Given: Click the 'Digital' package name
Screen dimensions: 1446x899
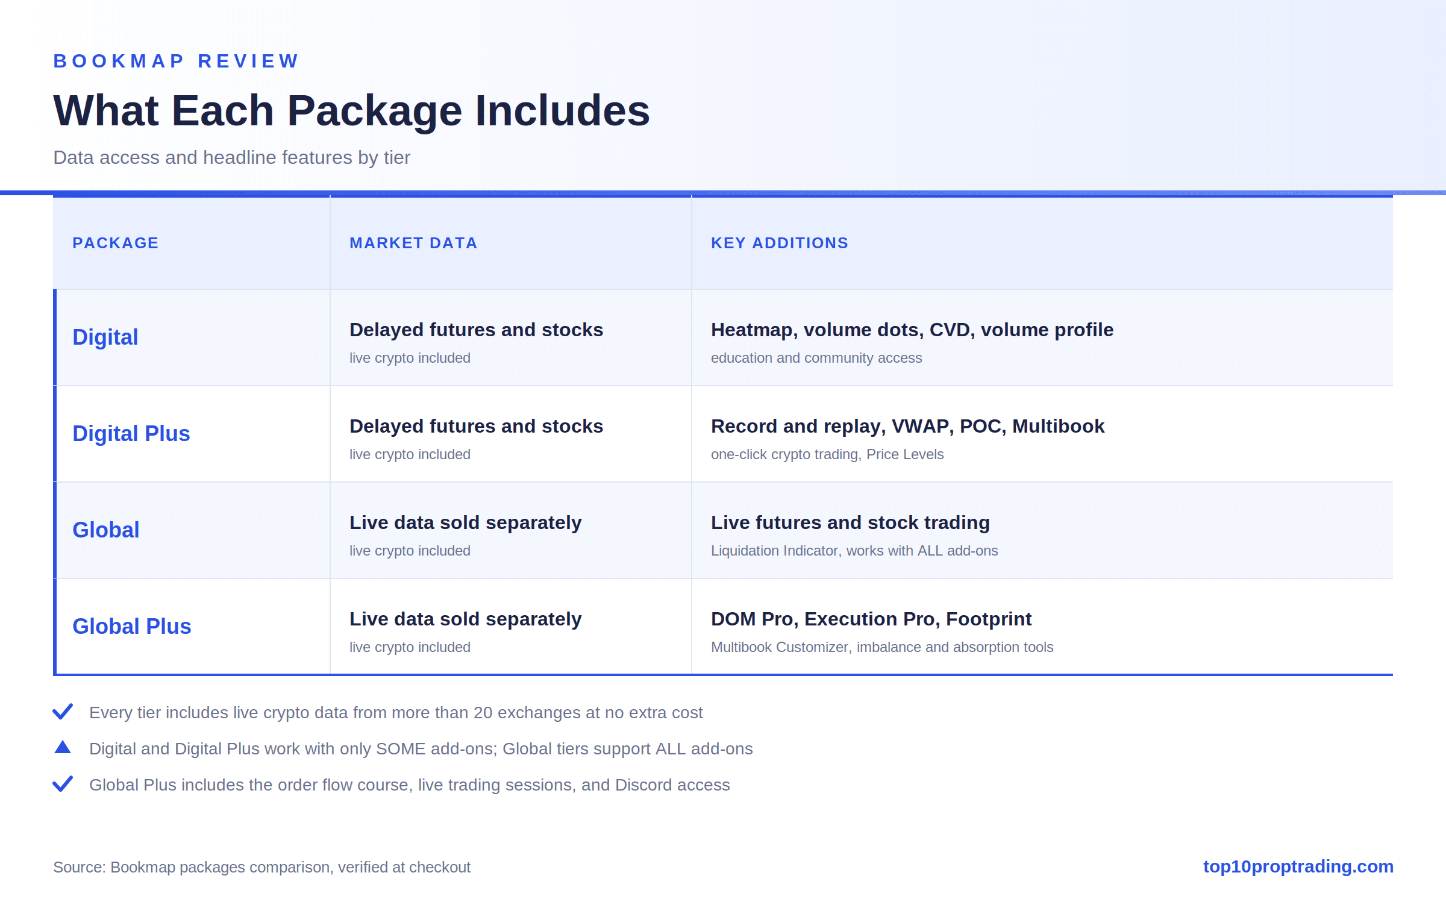Looking at the screenshot, I should point(105,337).
